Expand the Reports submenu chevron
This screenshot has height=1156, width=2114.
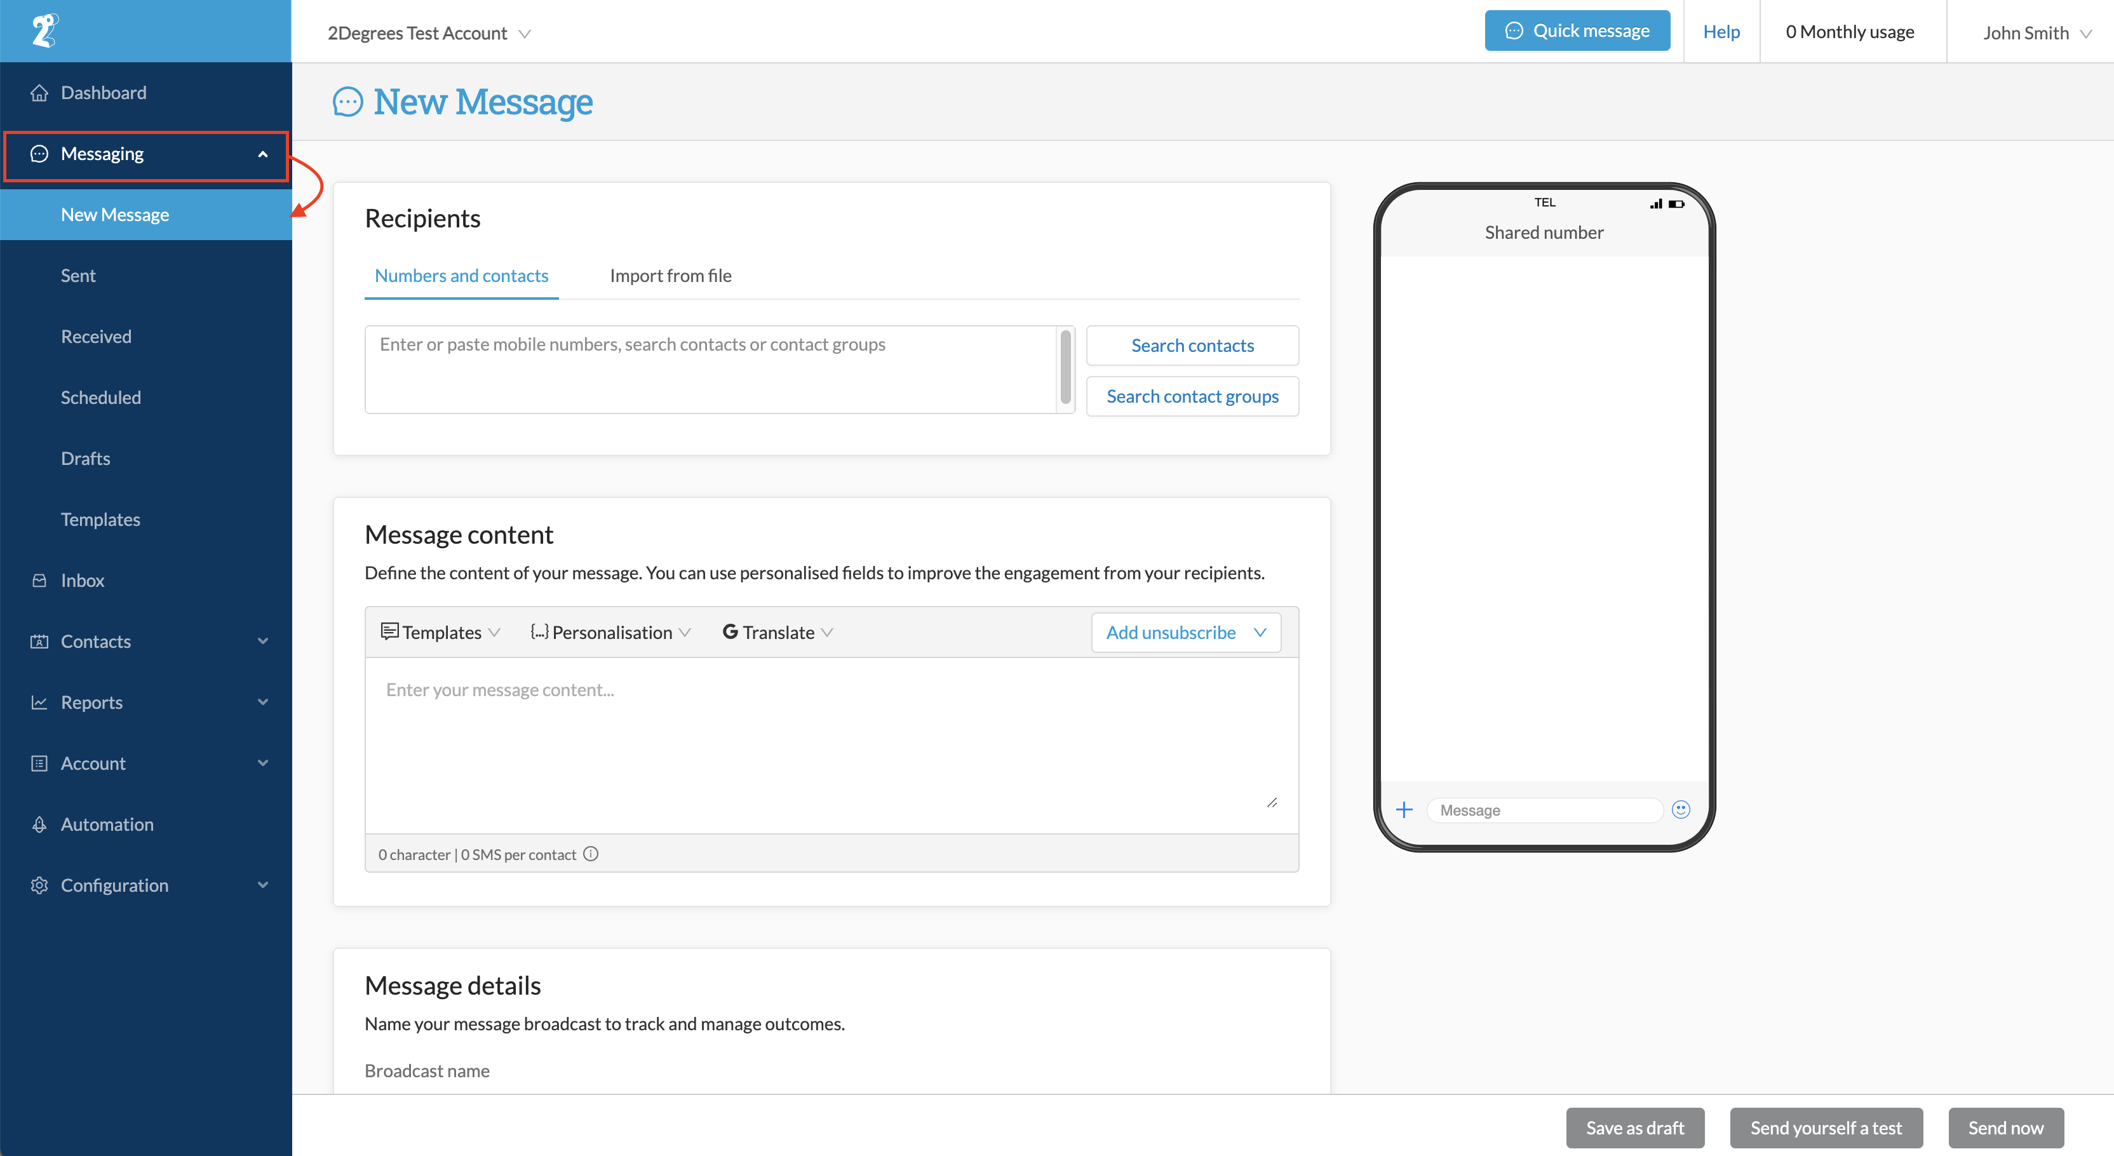262,702
